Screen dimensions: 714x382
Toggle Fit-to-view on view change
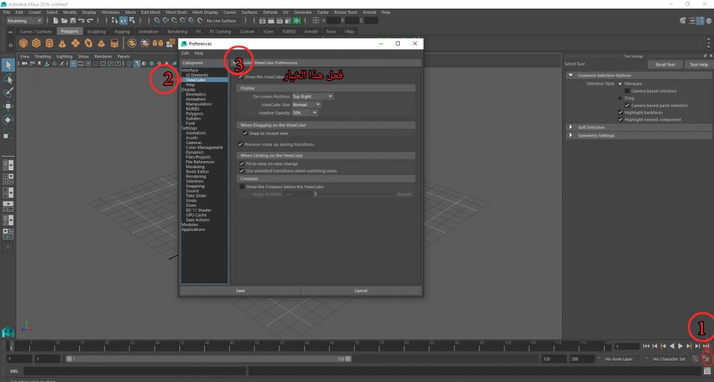coord(242,163)
